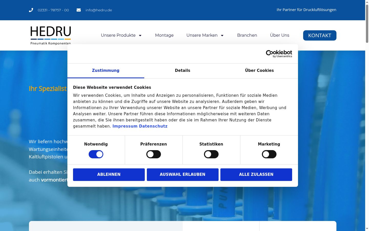This screenshot has height=231, width=369.
Task: Open the Impressum link
Action: (125, 126)
